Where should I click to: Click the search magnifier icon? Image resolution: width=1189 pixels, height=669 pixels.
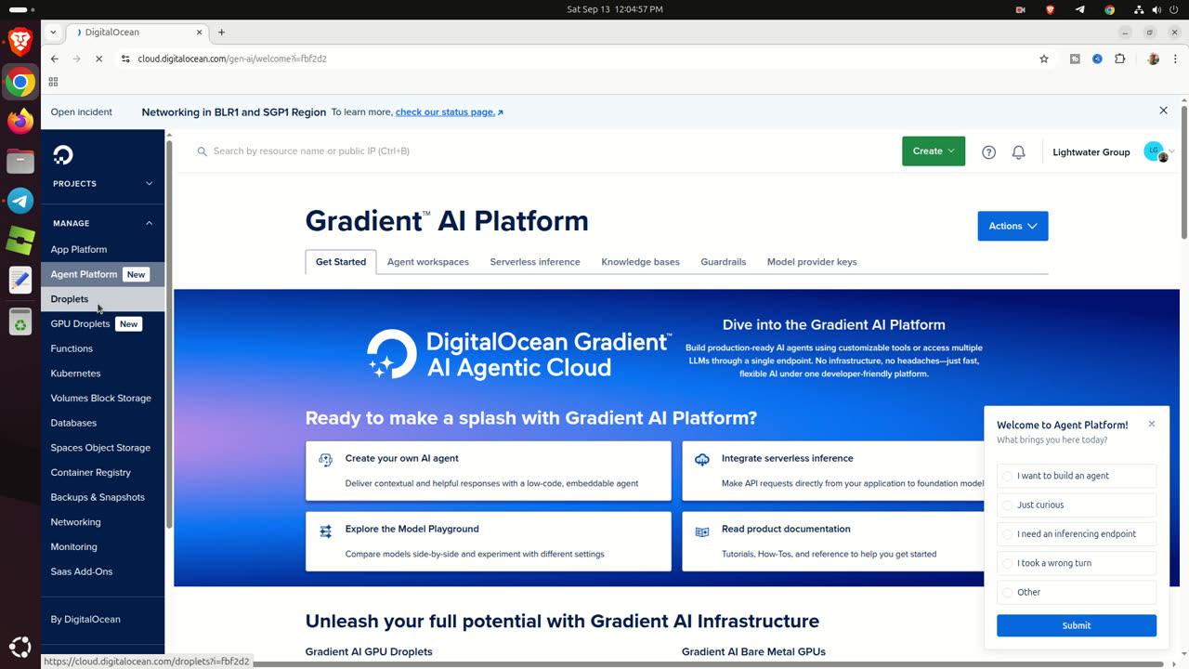(x=202, y=151)
